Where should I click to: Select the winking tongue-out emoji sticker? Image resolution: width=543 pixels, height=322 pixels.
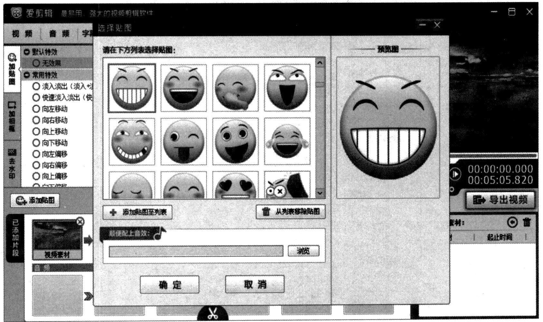tap(184, 141)
